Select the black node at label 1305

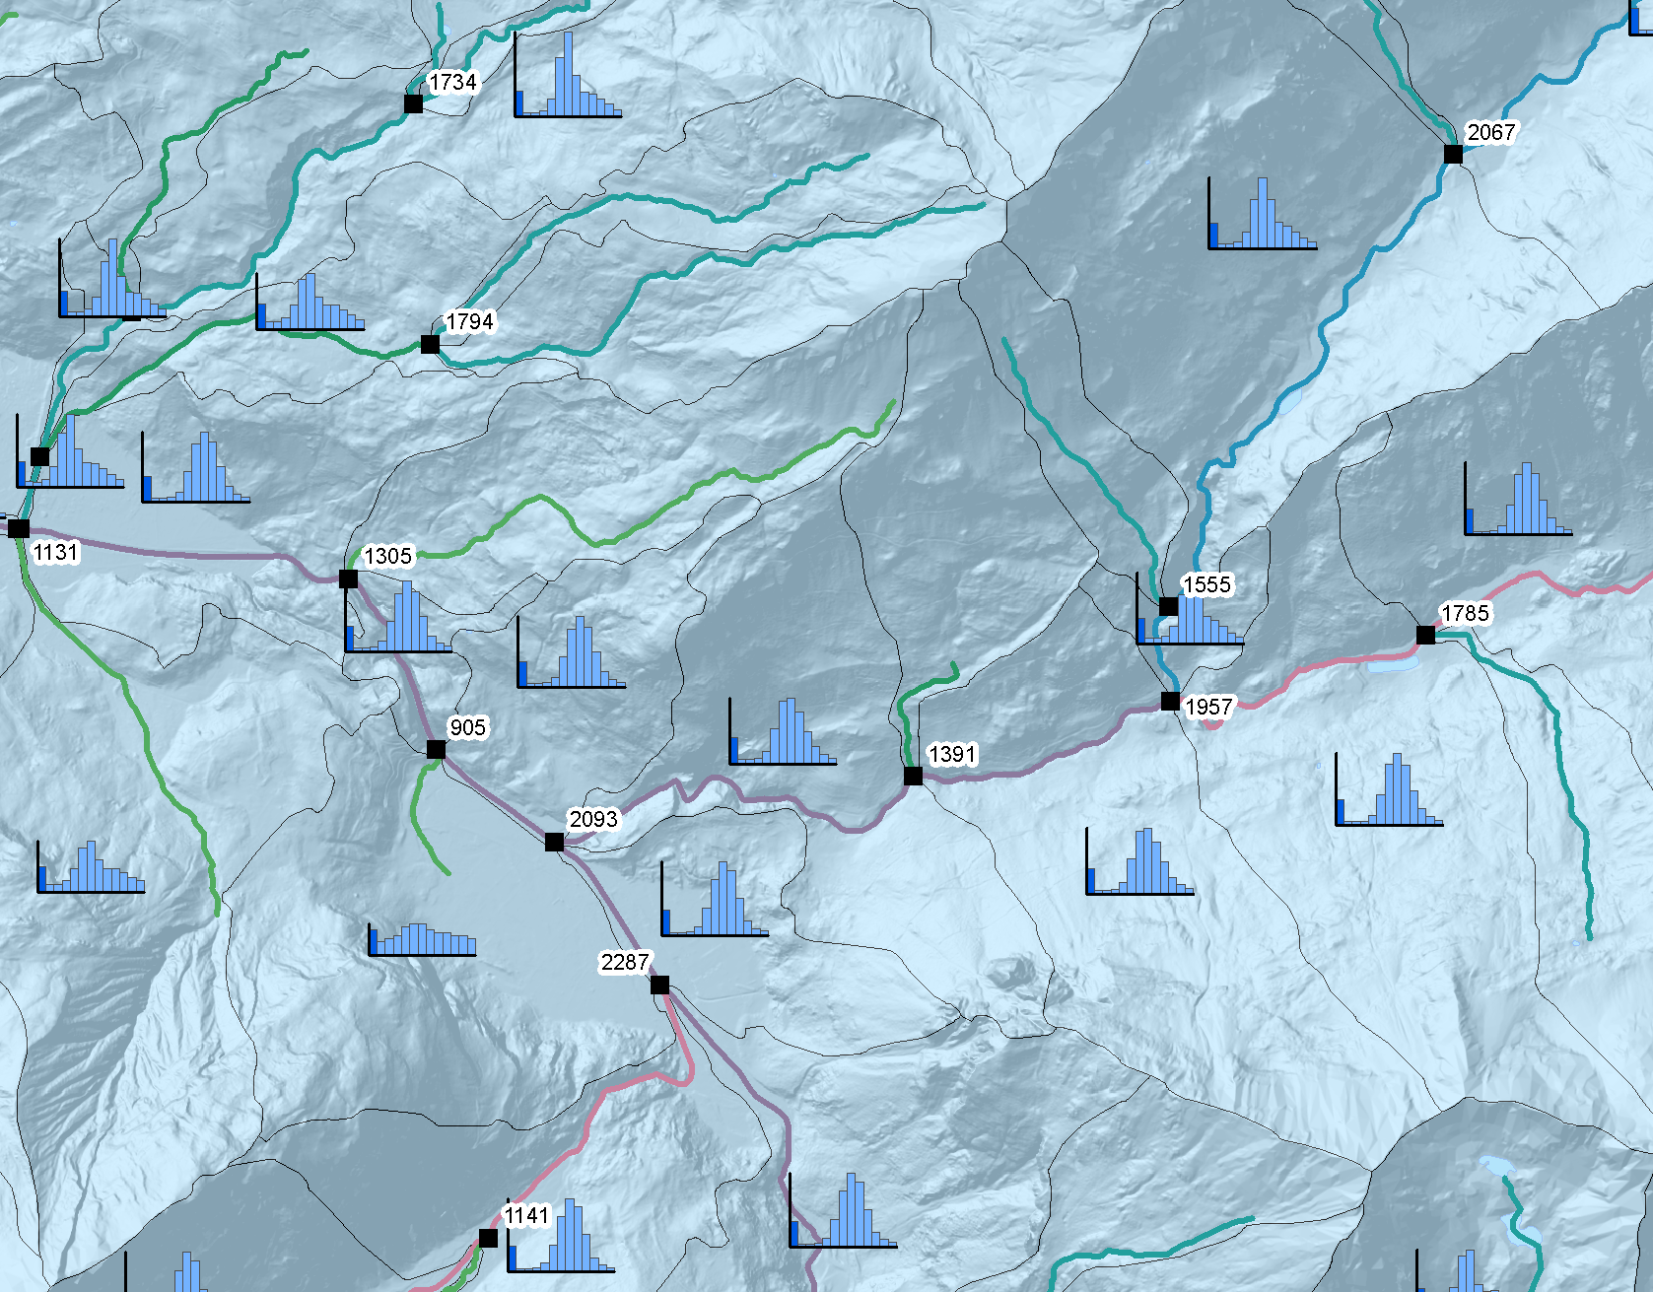348,578
